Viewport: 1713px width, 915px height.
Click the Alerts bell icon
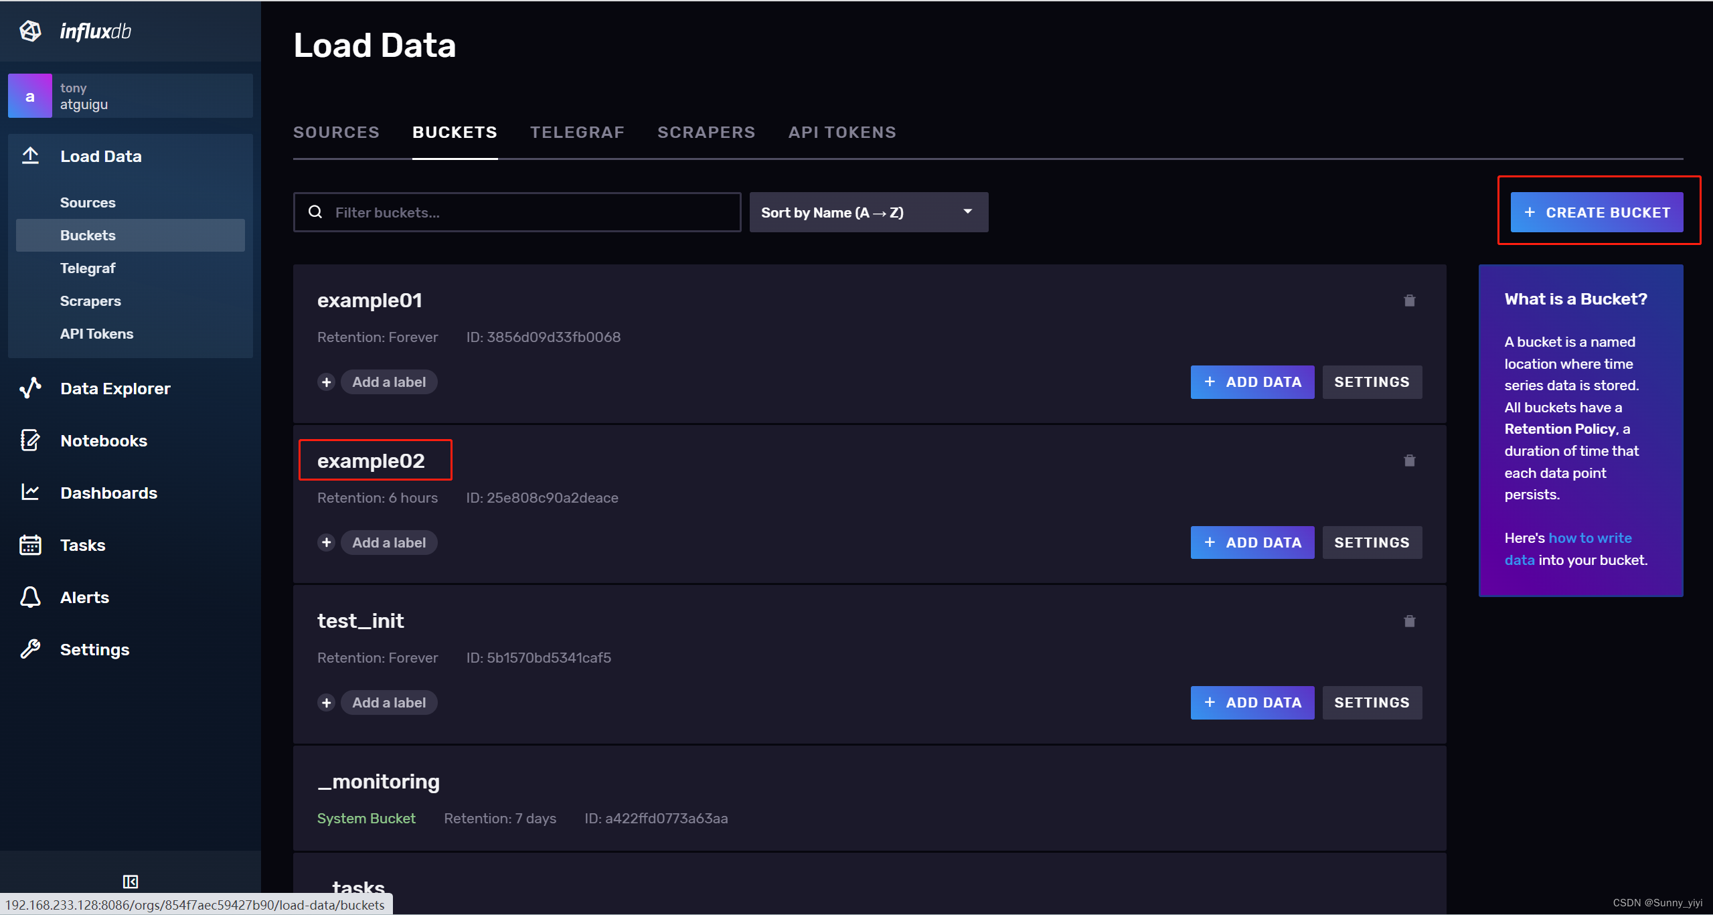30,597
